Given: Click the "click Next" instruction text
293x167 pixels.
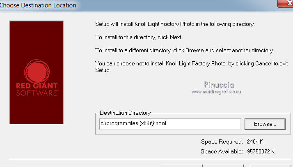Looking at the screenshot, I should (x=168, y=37).
